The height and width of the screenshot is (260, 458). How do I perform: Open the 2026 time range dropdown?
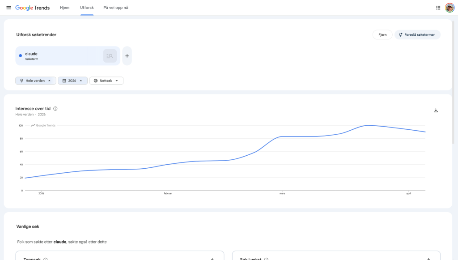(x=73, y=81)
